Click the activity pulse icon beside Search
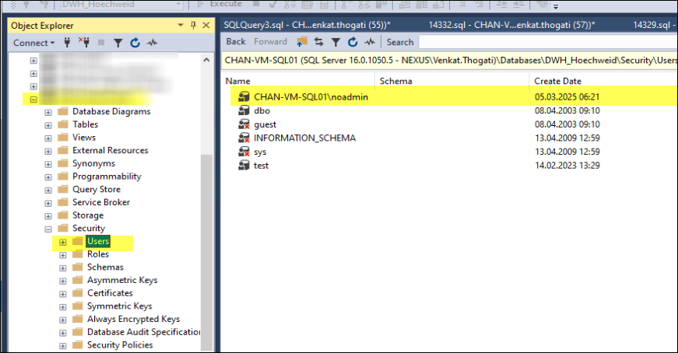 tap(370, 42)
